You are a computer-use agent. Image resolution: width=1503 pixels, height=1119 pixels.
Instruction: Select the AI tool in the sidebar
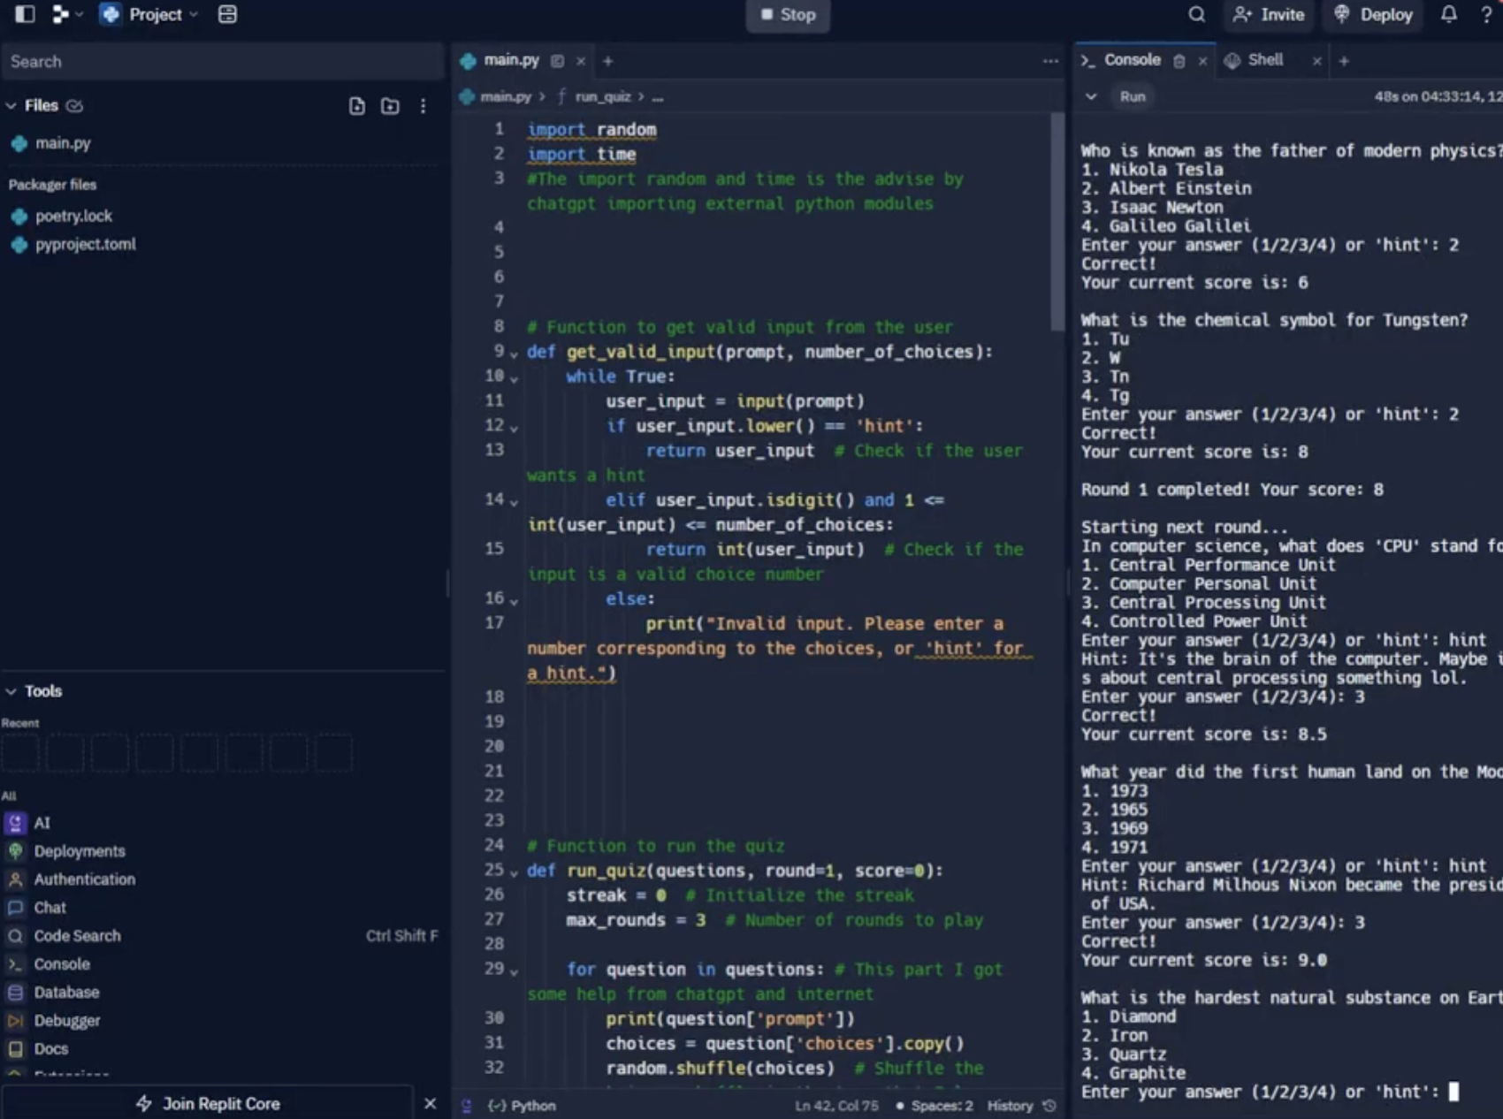coord(42,823)
